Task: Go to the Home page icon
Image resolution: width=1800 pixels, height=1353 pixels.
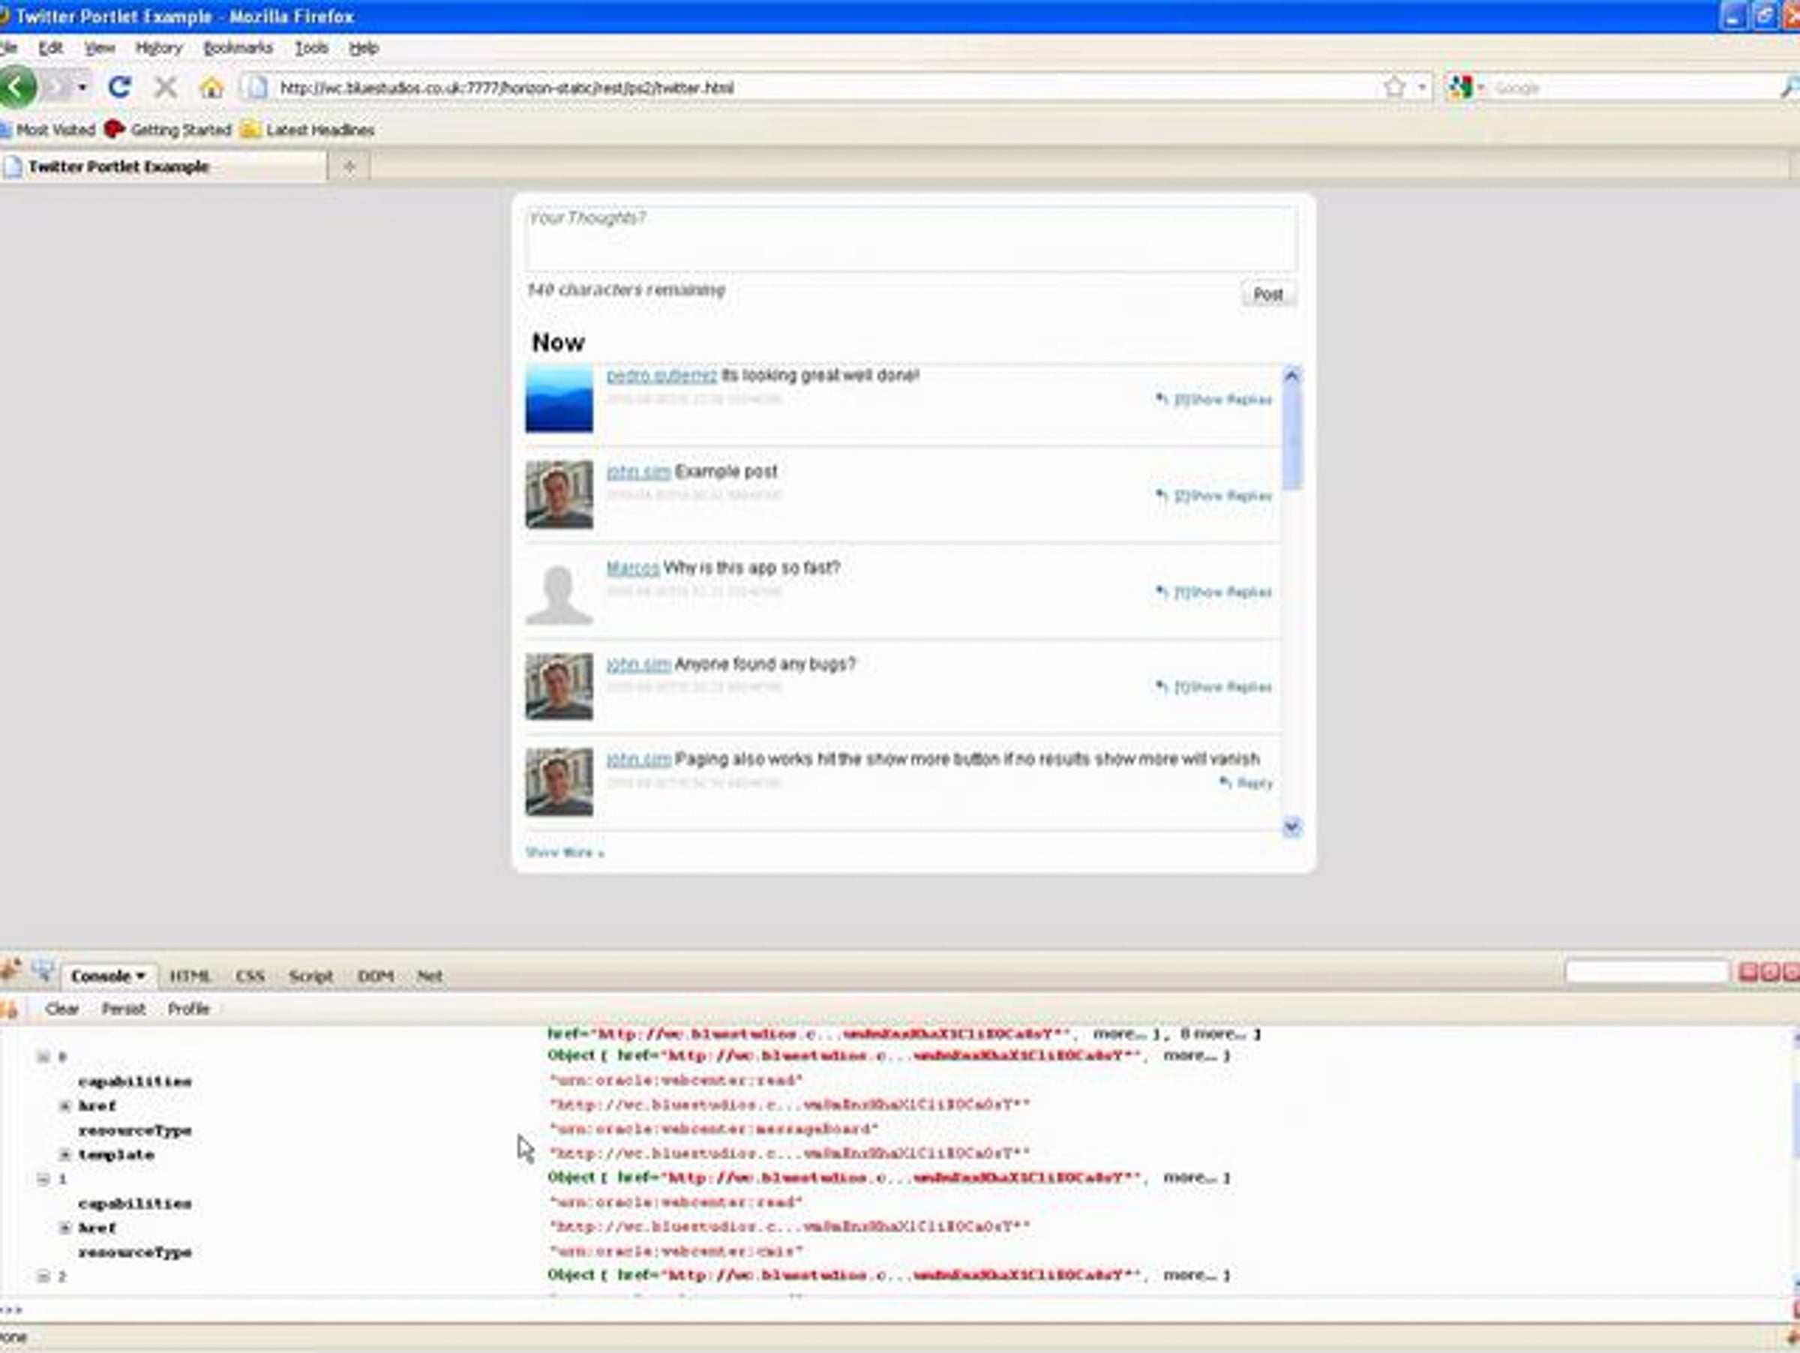Action: click(211, 87)
